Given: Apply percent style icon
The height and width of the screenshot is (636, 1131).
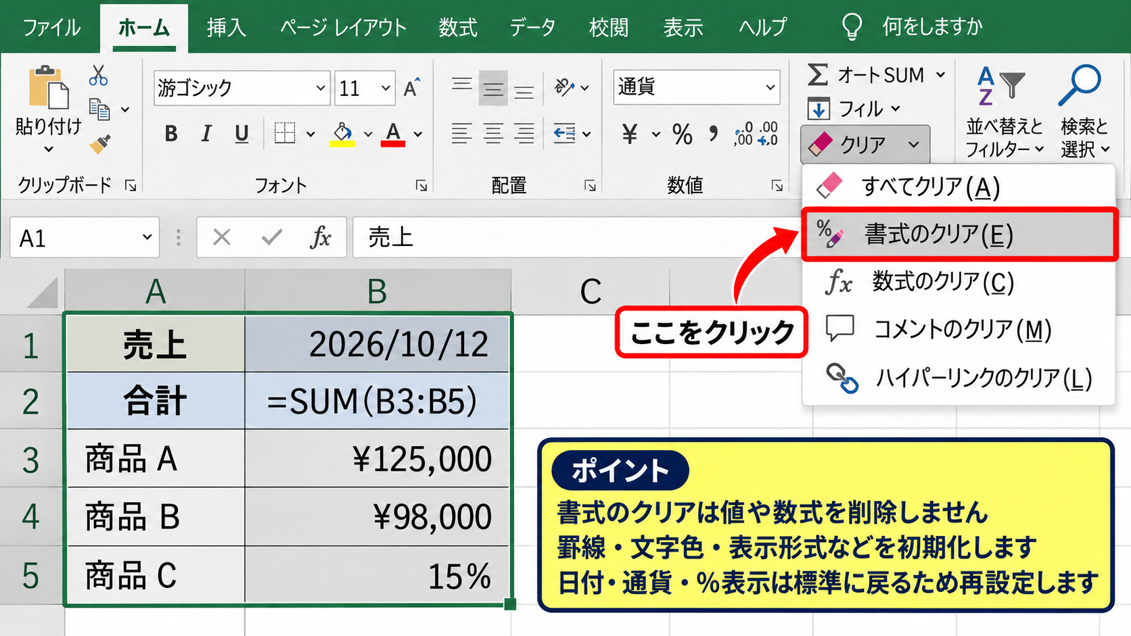Looking at the screenshot, I should coord(683,134).
